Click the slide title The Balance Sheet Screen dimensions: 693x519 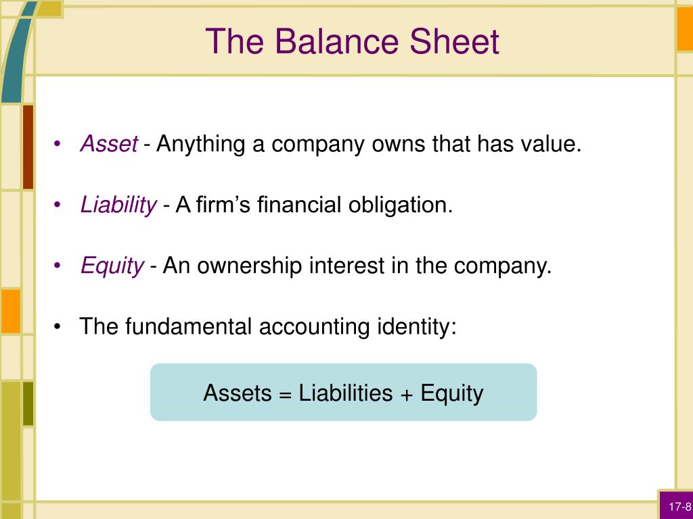pyautogui.click(x=352, y=41)
